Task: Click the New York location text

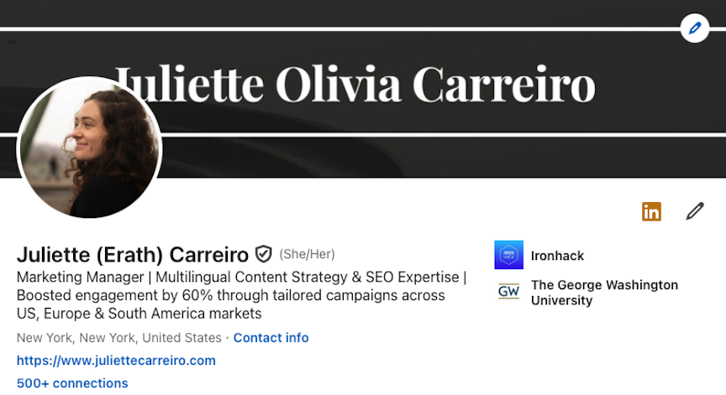Action: [119, 338]
